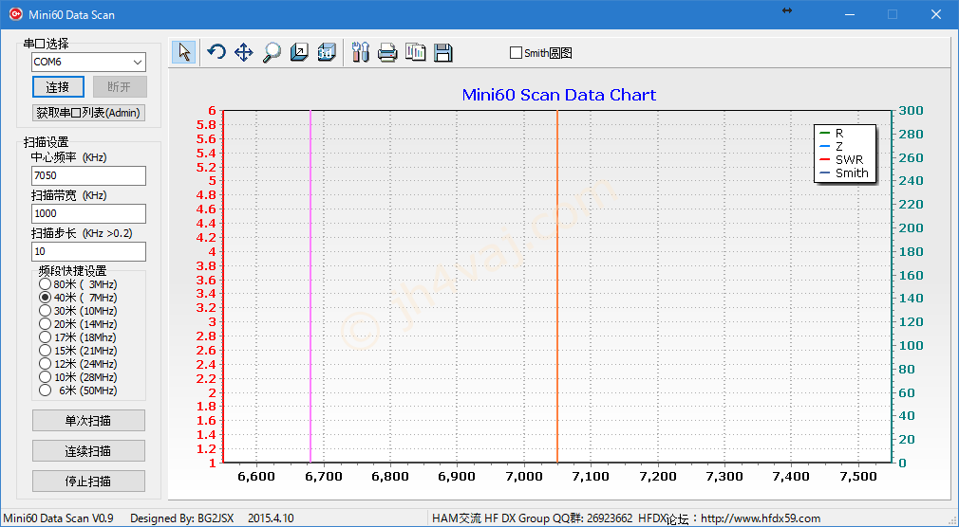
Task: Click 停止扫描 to stop scanning
Action: (x=88, y=482)
